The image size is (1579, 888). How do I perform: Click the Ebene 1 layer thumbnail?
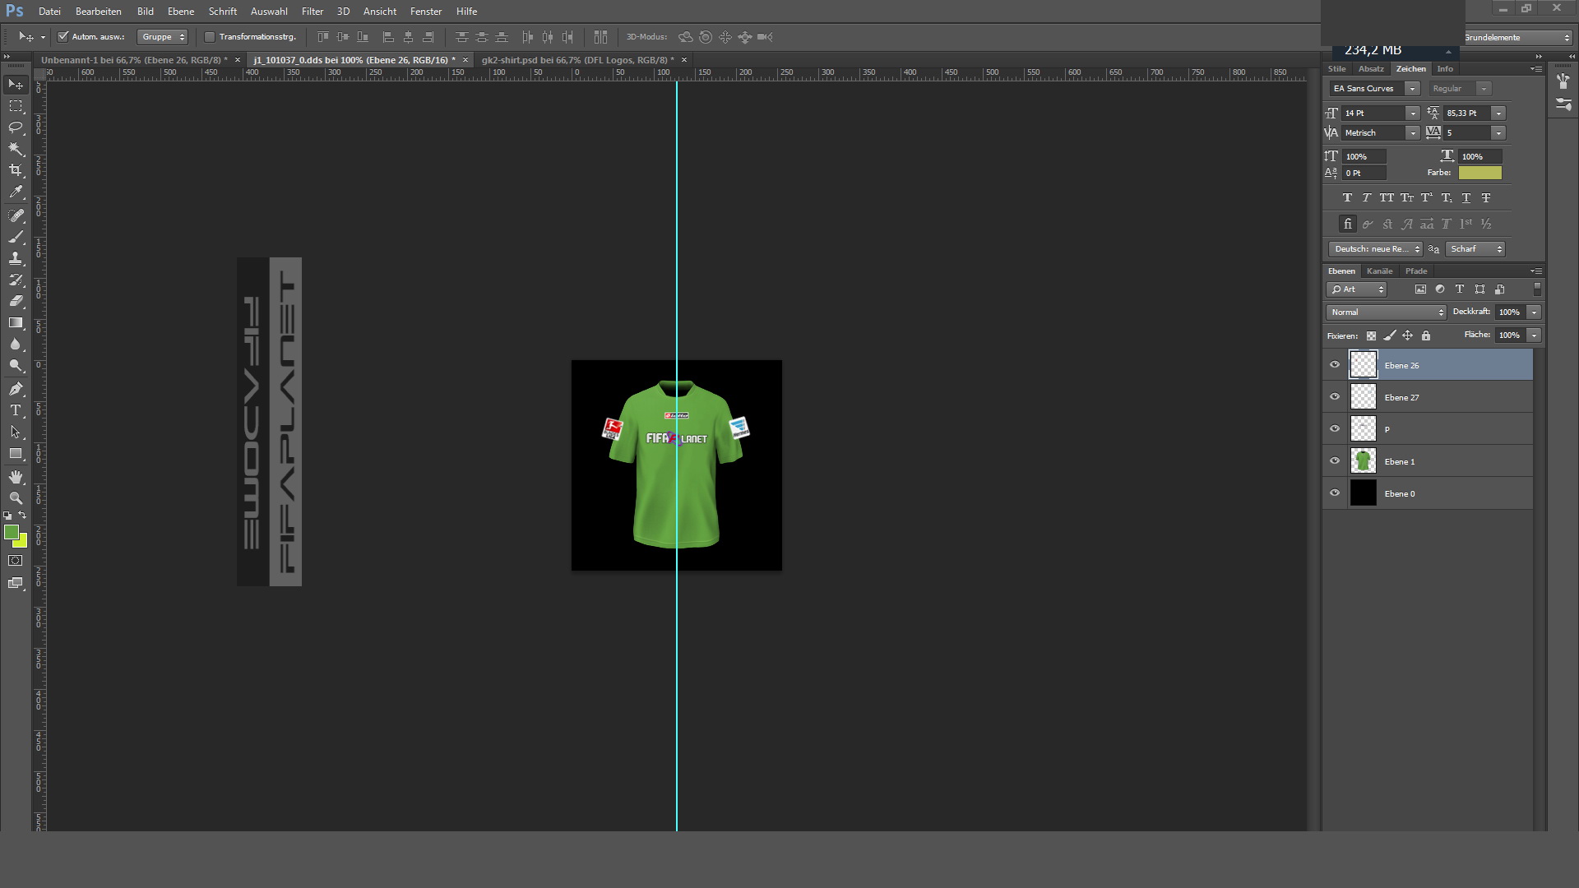[1364, 461]
